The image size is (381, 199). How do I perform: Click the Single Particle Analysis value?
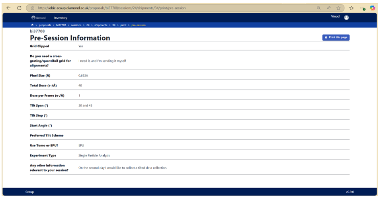tap(94, 155)
